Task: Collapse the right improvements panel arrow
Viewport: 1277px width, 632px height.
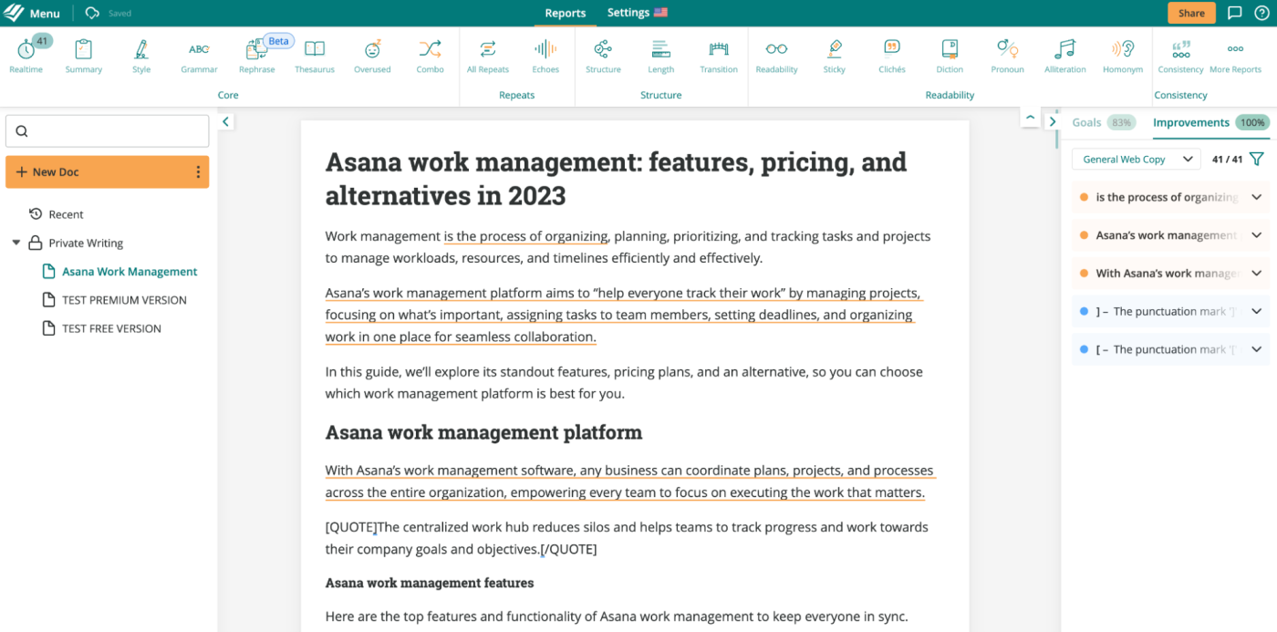Action: click(x=1052, y=121)
